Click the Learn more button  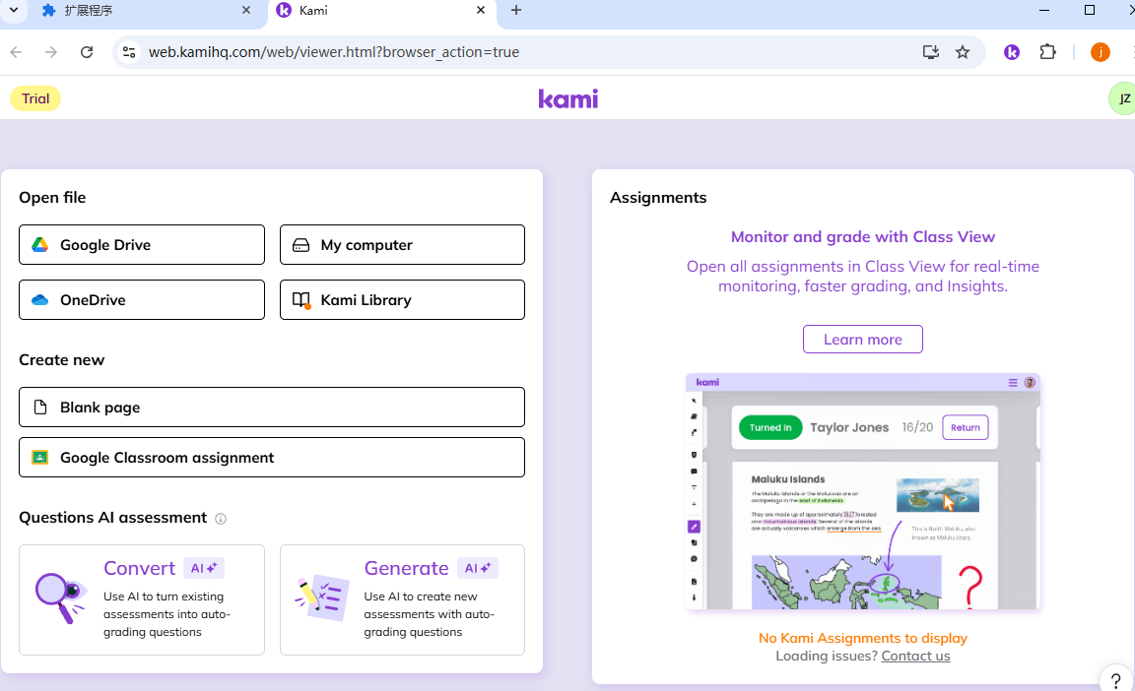[x=863, y=339]
